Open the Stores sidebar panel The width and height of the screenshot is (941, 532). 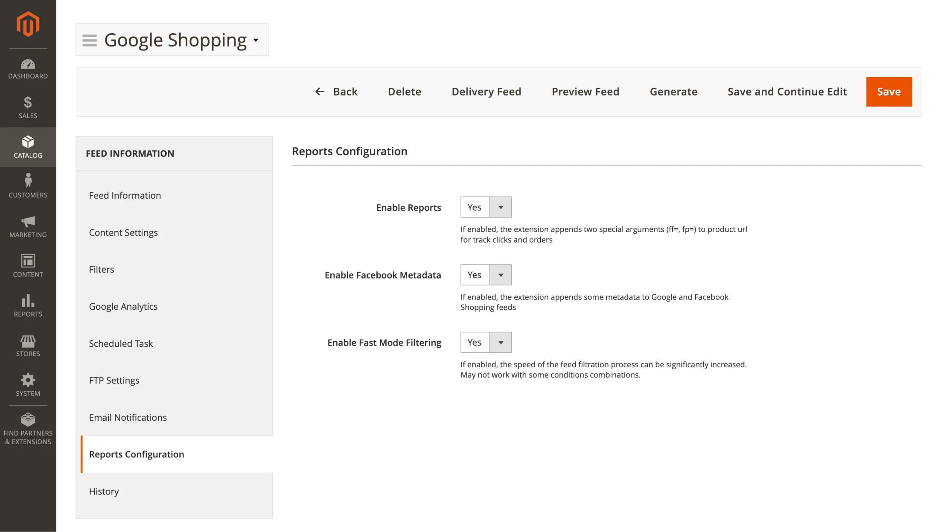click(28, 344)
